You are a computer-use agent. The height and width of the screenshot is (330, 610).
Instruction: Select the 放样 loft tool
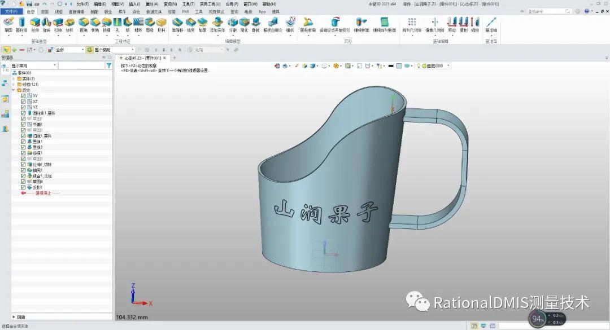69,24
